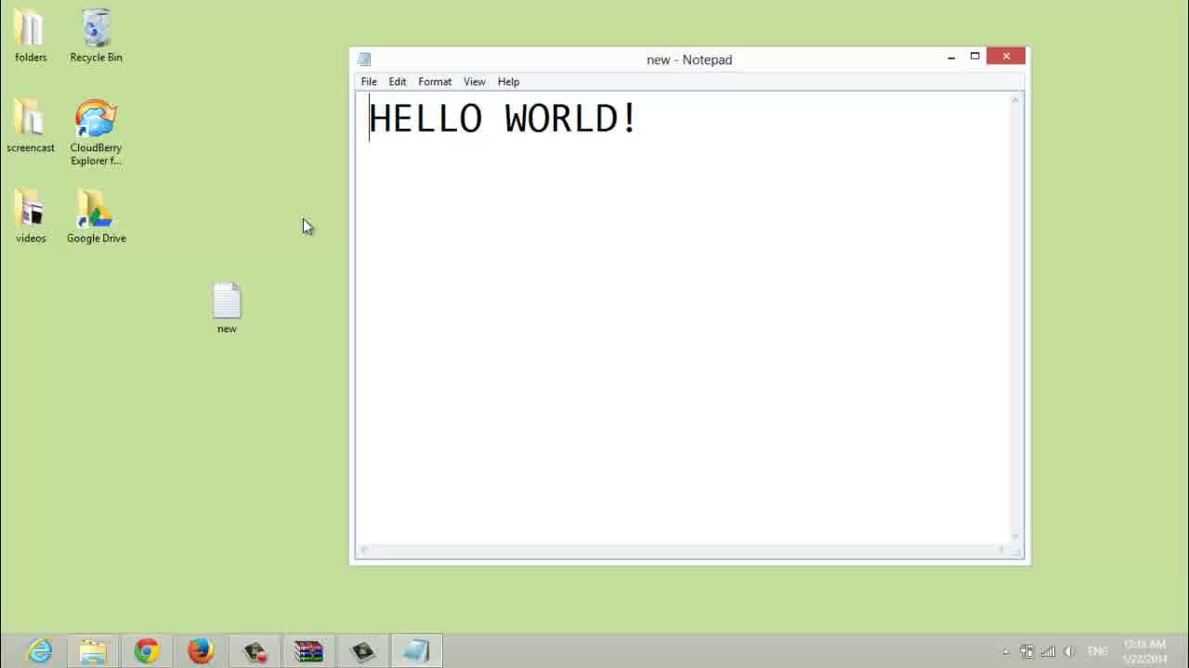
Task: Launch CloudBerry Explorer from the desktop
Action: click(x=96, y=121)
